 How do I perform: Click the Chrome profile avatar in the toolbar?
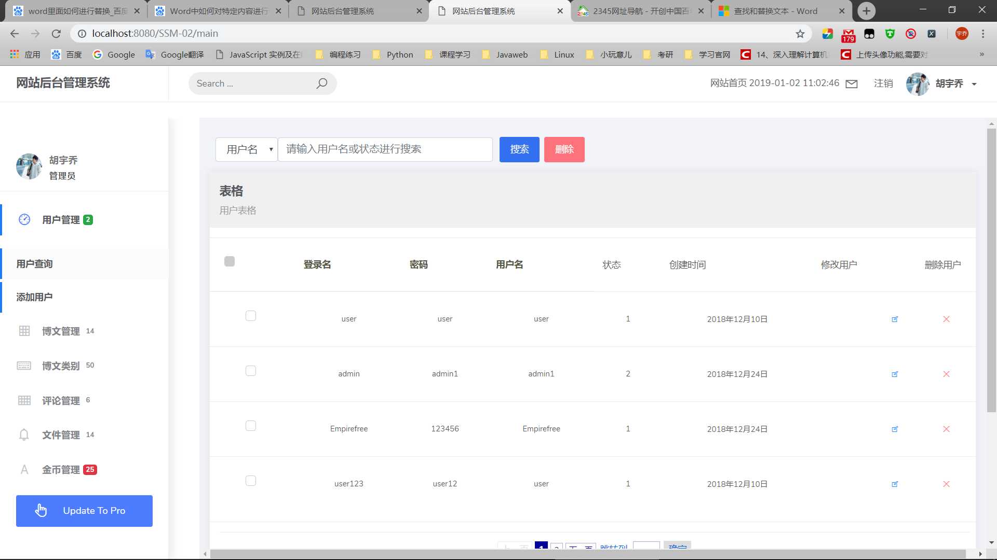click(x=962, y=34)
